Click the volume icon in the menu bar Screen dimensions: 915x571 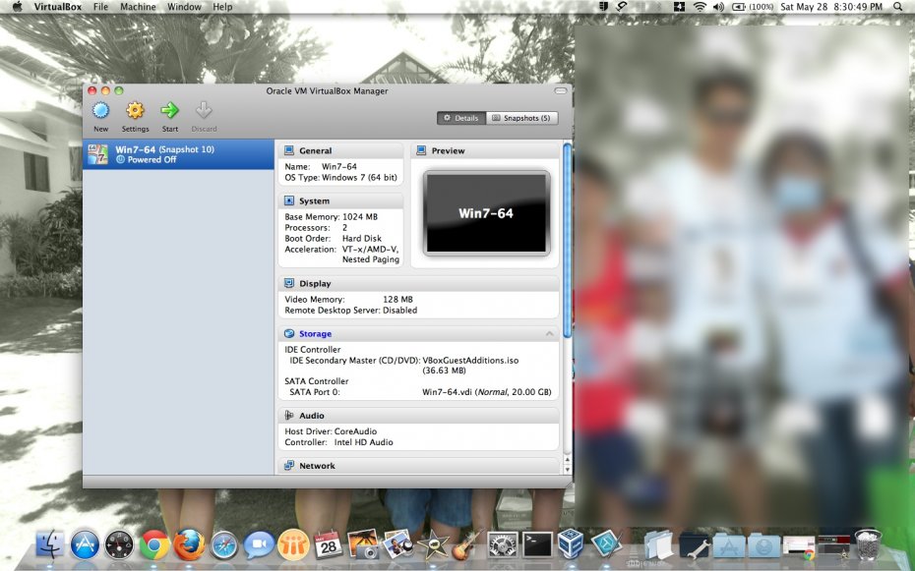(718, 7)
